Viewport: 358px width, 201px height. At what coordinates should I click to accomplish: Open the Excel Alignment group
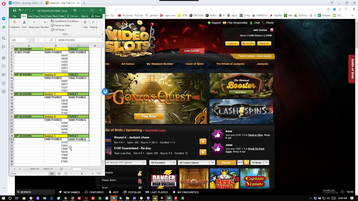click(x=34, y=25)
